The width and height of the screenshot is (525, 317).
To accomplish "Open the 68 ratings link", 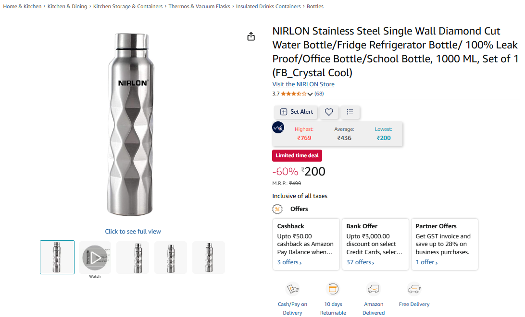I will pos(319,94).
